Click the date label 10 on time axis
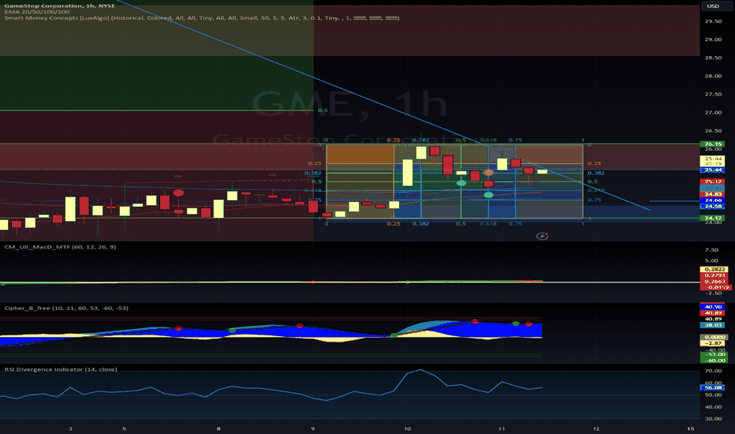This screenshot has height=434, width=735. (x=408, y=428)
